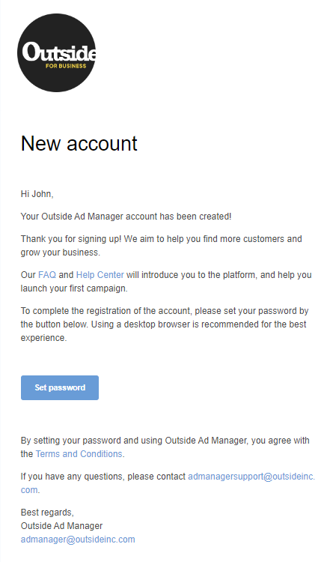This screenshot has width=333, height=562.
Task: Click the If you have any questions text
Action: click(x=103, y=477)
